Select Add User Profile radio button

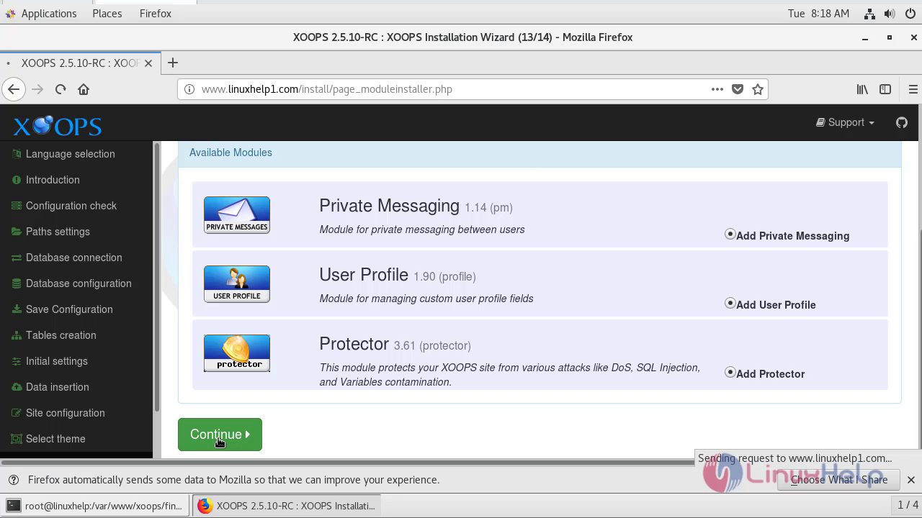730,304
